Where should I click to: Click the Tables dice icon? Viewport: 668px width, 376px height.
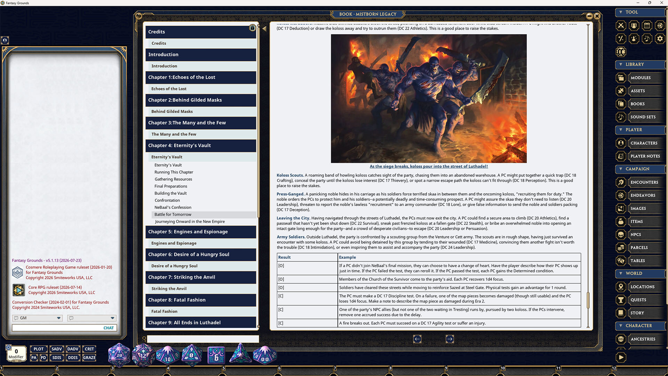[621, 261]
